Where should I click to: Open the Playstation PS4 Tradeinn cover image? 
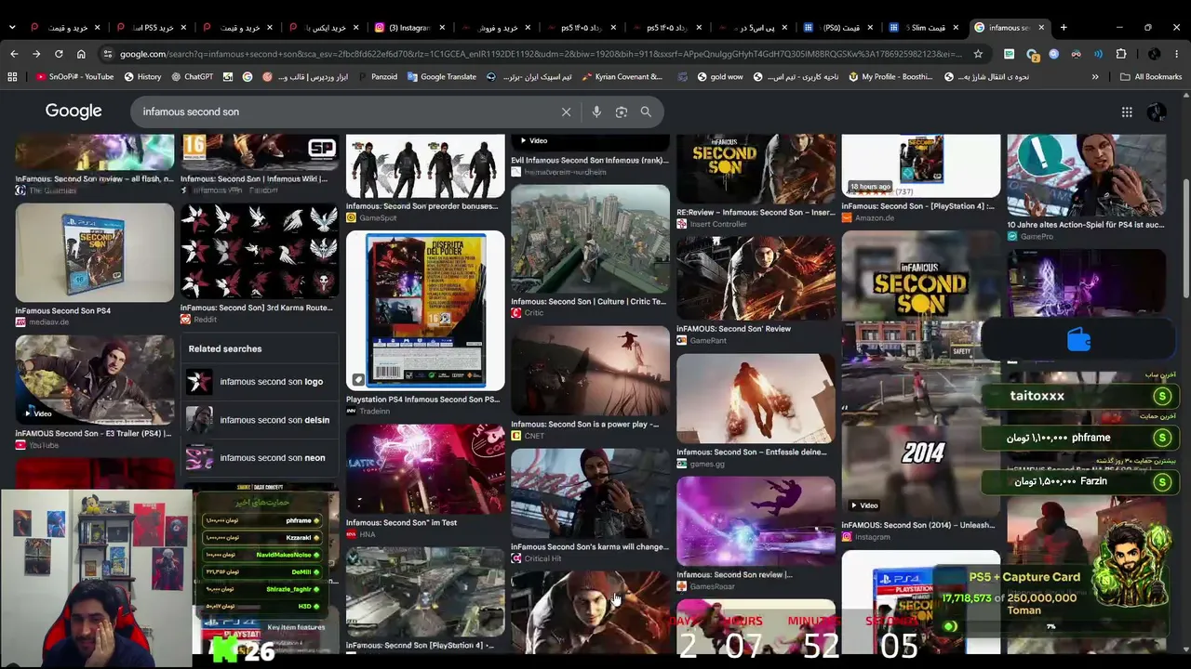click(425, 310)
